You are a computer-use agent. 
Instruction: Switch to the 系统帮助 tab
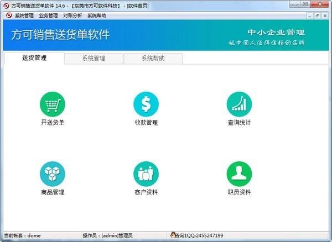point(153,59)
